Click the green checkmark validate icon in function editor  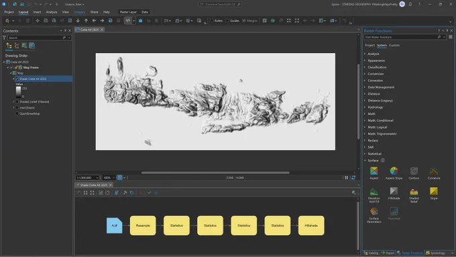[x=149, y=193]
